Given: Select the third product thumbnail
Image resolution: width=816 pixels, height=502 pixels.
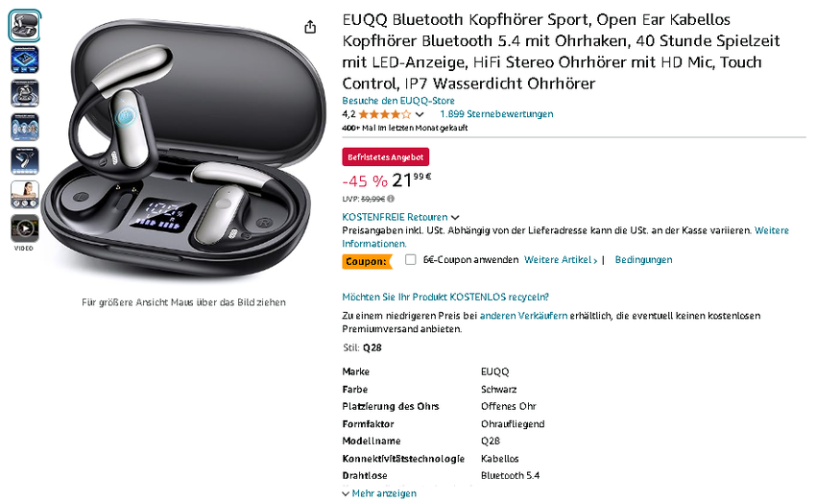Looking at the screenshot, I should point(24,93).
